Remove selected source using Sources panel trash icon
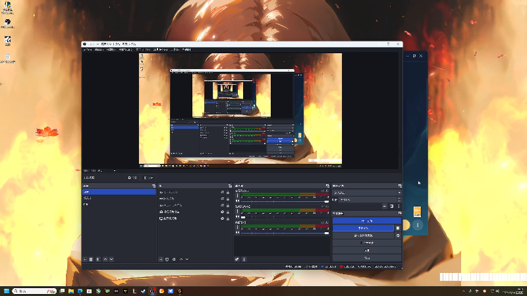The image size is (527, 296). [167, 259]
